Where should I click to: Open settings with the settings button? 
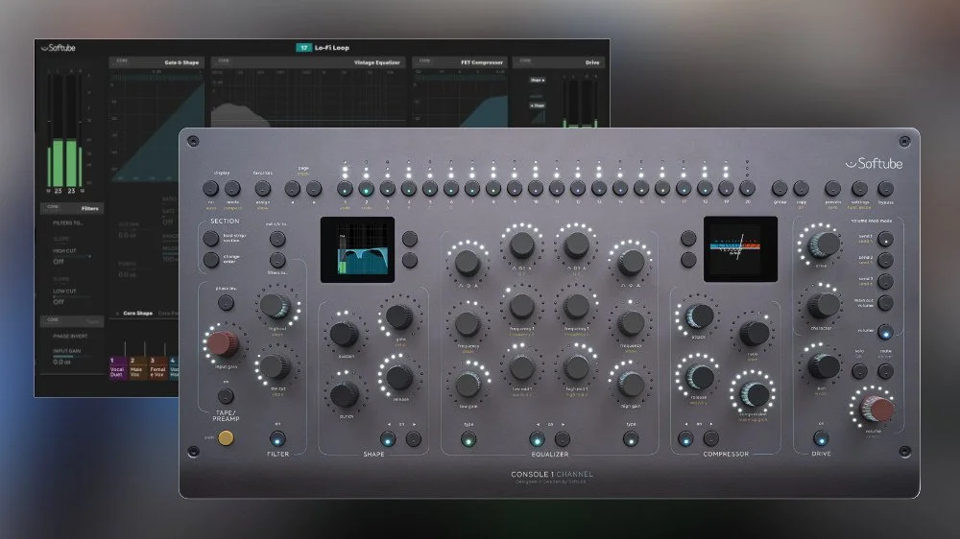(x=859, y=188)
